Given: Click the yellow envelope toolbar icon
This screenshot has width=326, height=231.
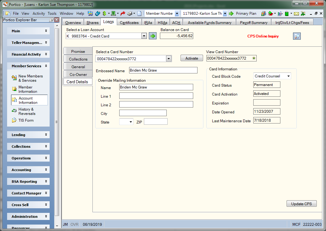Looking at the screenshot, I should pos(296,14).
